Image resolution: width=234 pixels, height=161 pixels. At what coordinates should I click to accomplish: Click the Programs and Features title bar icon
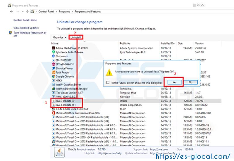[x=9, y=6]
